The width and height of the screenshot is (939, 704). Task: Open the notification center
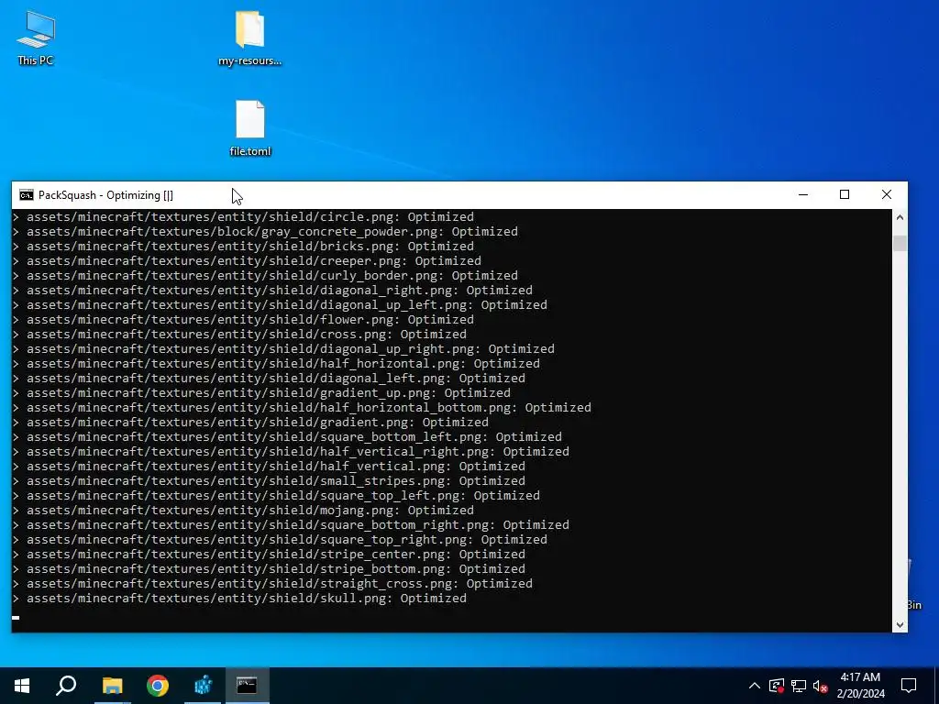point(909,686)
